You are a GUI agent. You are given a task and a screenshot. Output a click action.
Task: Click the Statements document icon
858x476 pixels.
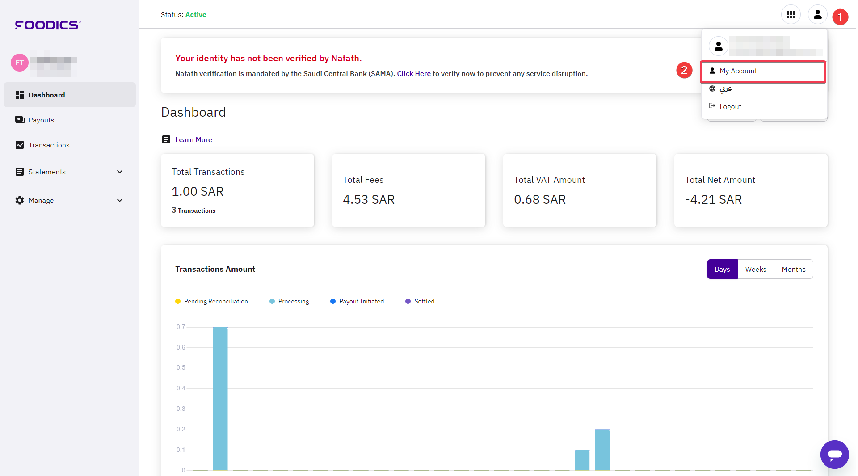coord(20,172)
